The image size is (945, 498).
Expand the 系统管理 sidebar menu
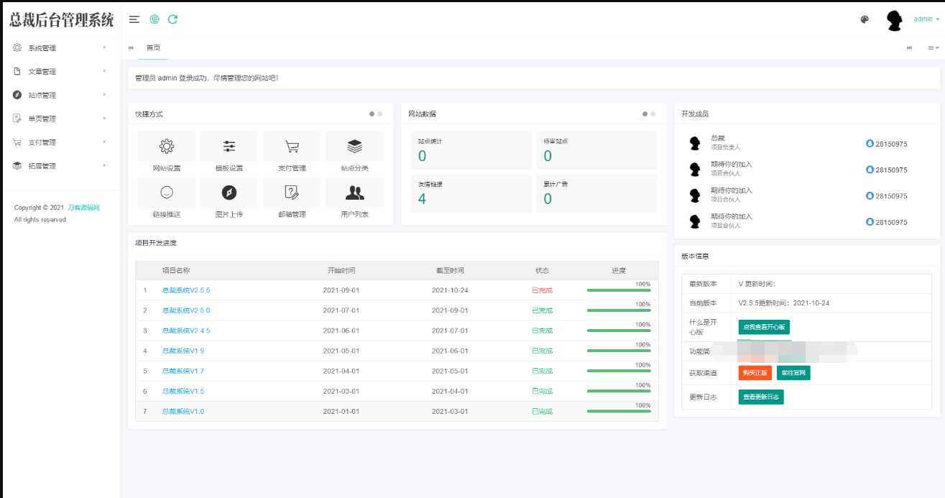pyautogui.click(x=60, y=48)
